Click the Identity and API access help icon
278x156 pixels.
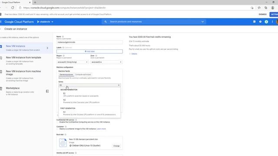coord(76,153)
